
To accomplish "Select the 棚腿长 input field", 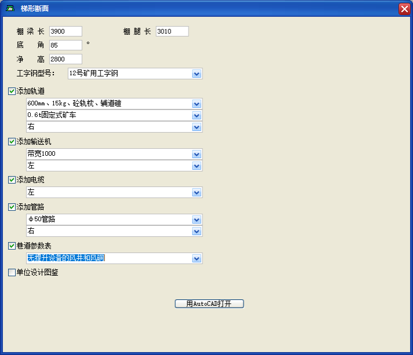I will pyautogui.click(x=172, y=31).
